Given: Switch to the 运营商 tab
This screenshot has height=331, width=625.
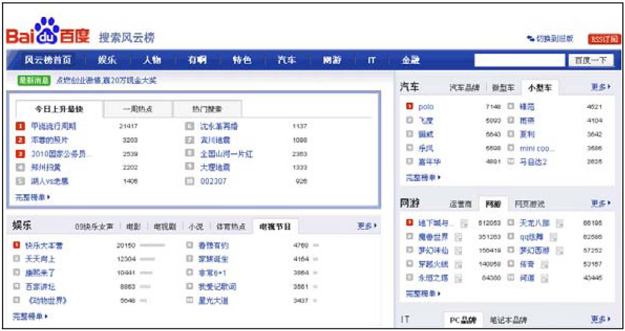Looking at the screenshot, I should click(461, 204).
